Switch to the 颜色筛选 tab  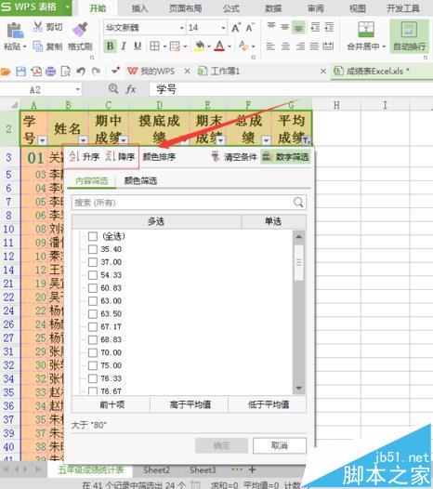(140, 180)
